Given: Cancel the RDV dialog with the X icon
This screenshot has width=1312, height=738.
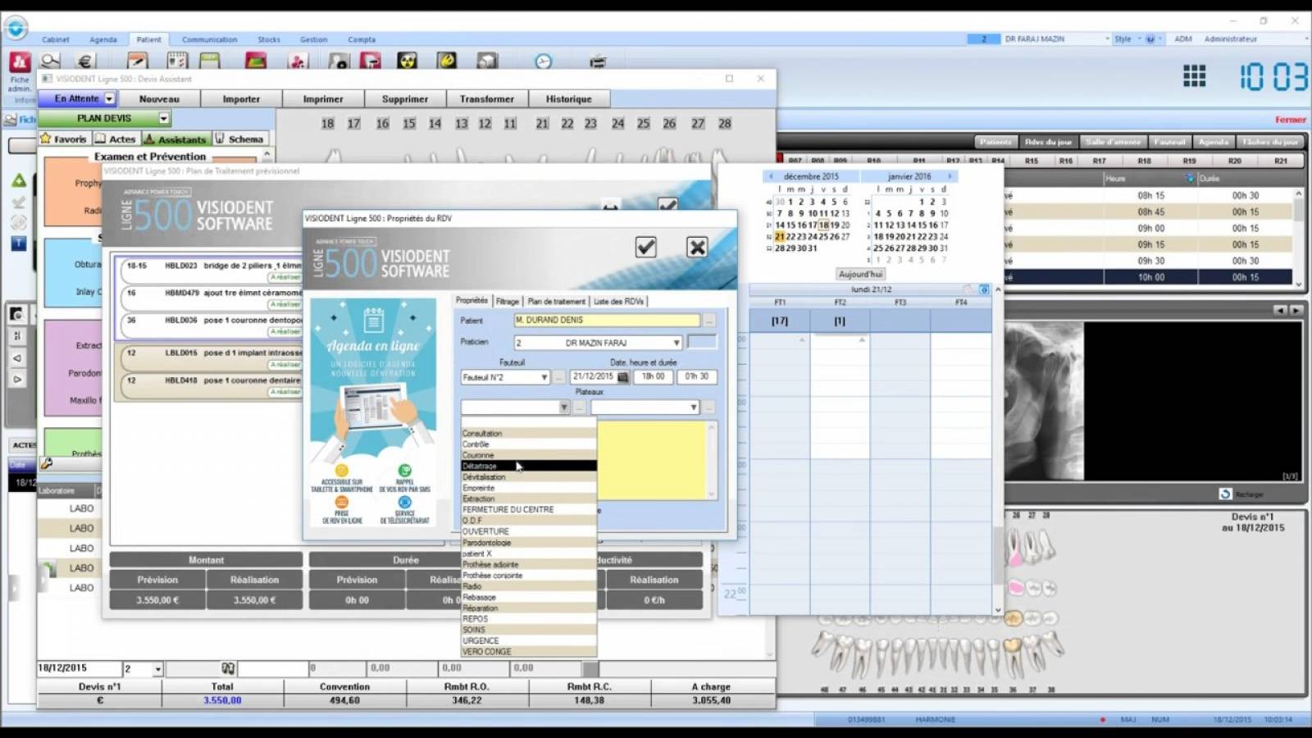Looking at the screenshot, I should coord(697,247).
